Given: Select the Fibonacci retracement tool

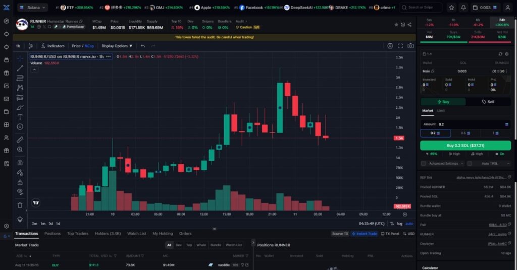Looking at the screenshot, I should pos(20,78).
